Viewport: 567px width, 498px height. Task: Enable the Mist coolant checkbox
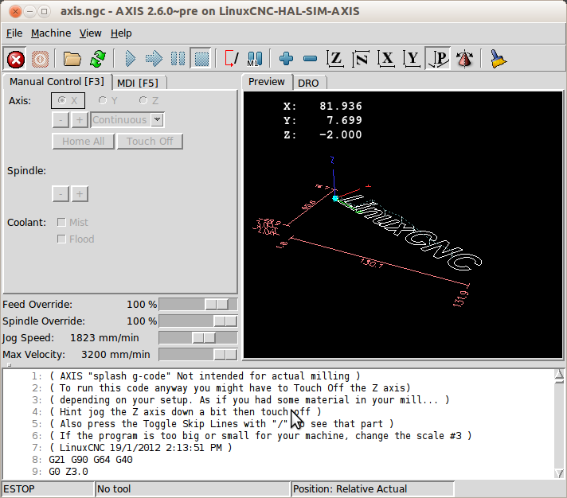click(x=61, y=222)
